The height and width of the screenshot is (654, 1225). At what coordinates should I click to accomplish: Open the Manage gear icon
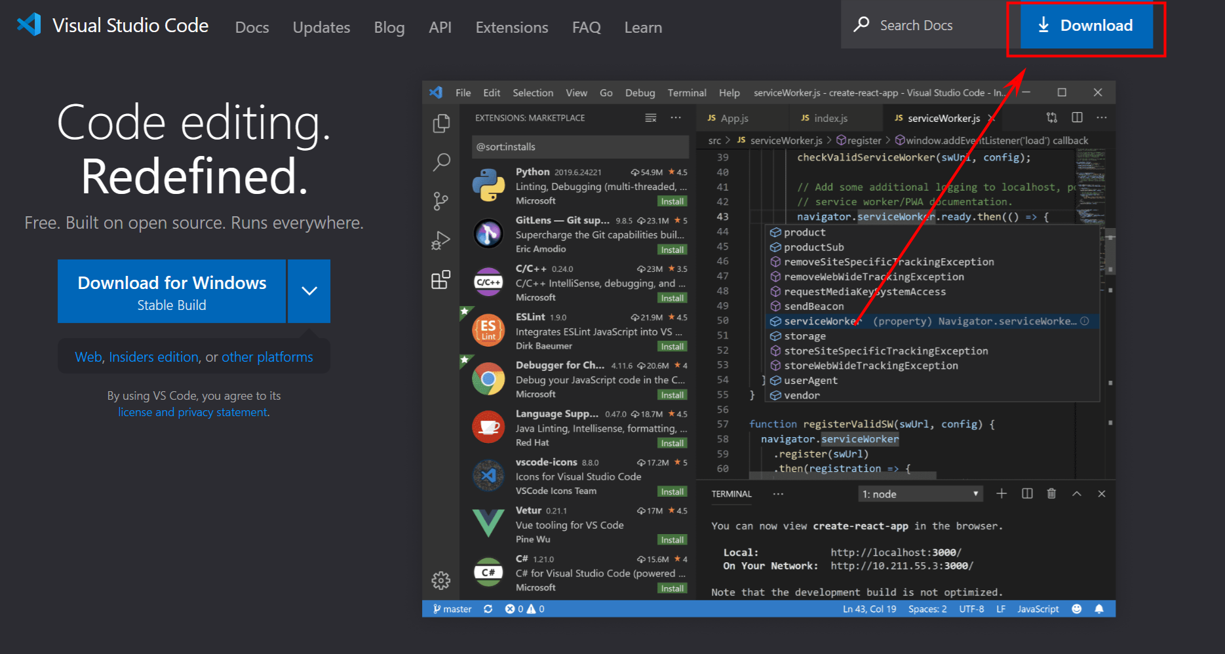[441, 581]
